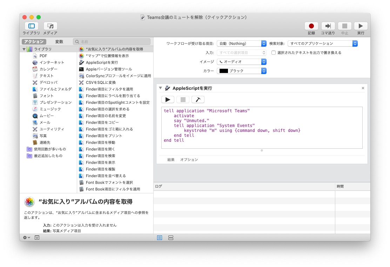Select the "マップ"で位置情報を表示 action

click(115, 56)
